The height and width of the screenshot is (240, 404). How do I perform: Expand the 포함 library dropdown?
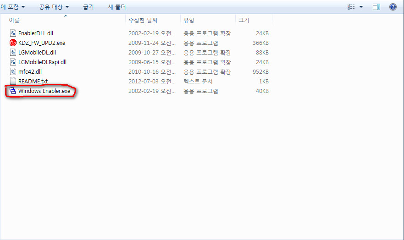(x=13, y=7)
